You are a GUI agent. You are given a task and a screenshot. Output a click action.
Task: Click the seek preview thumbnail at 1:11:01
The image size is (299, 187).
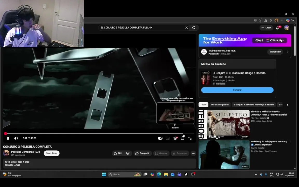(175, 113)
